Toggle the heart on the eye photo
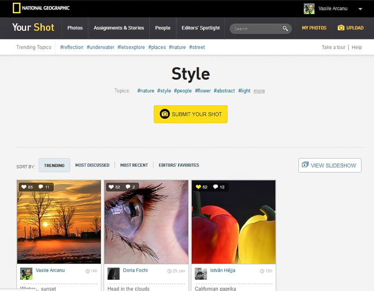This screenshot has width=374, height=291. [111, 187]
